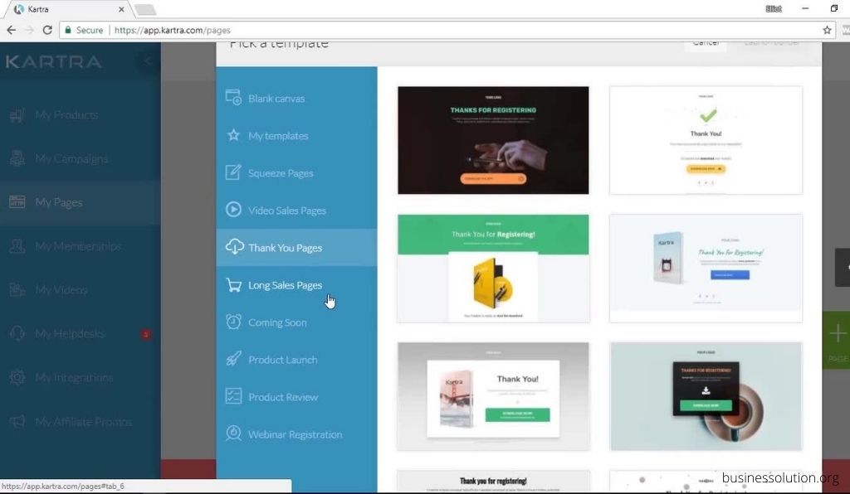Viewport: 850px width, 494px height.
Task: Click the My Products sidebar icon
Action: pyautogui.click(x=17, y=114)
